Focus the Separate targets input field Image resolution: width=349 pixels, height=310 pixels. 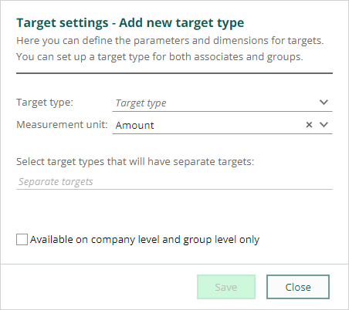pyautogui.click(x=174, y=182)
